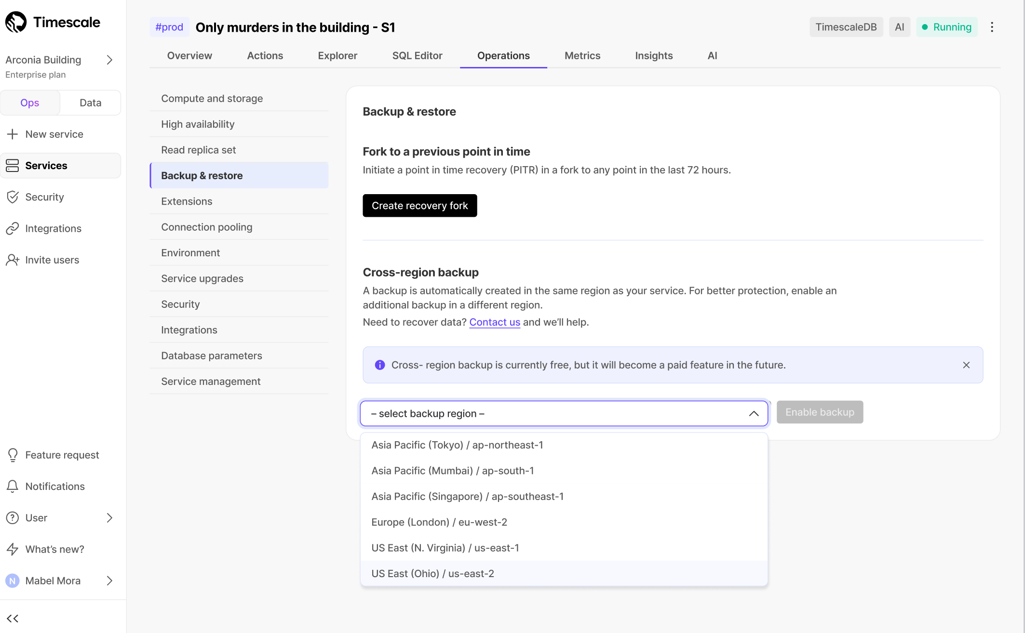Click the Running status badge

tap(946, 27)
